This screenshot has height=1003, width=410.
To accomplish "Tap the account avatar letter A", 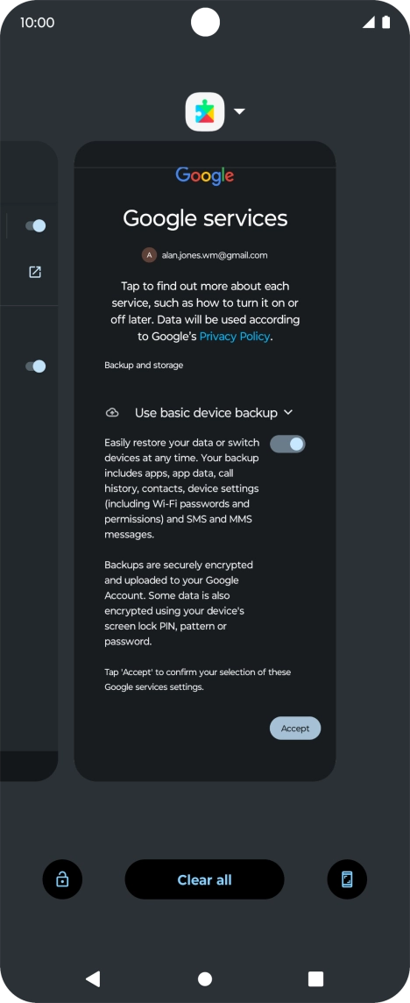I will [149, 255].
